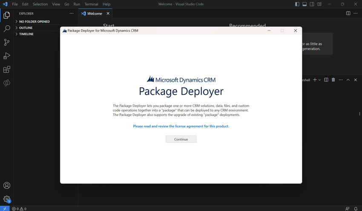
Task: Open the Help menu
Action: tap(106, 4)
